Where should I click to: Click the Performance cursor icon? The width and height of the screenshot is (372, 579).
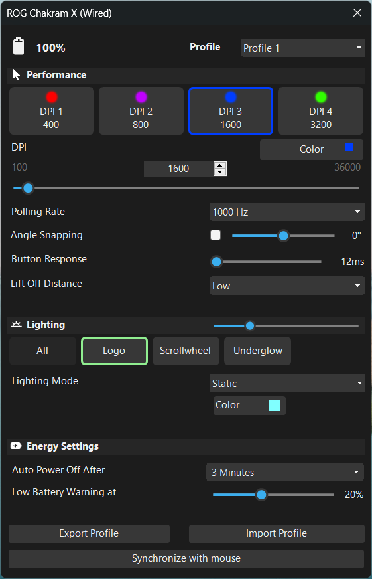point(16,75)
